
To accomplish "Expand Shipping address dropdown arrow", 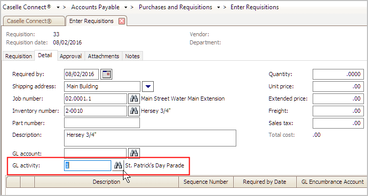I will coord(148,87).
